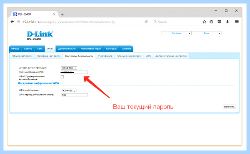The image size is (250, 154).
Task: Open the network authentication WPA2-PSK dropdown
Action: click(x=69, y=68)
